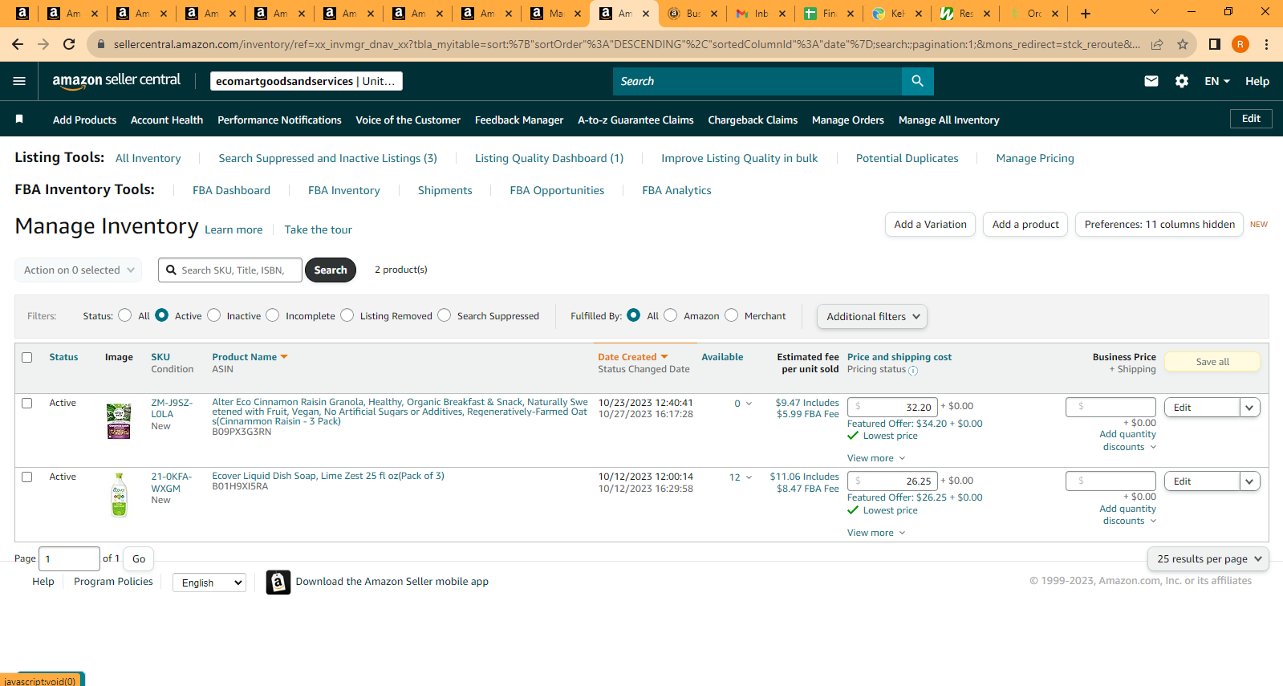Close the active Amazon browser tab
The image size is (1283, 686).
[x=646, y=14]
